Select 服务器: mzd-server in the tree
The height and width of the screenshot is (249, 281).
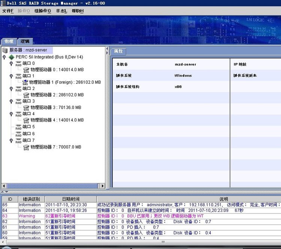[x=28, y=50]
